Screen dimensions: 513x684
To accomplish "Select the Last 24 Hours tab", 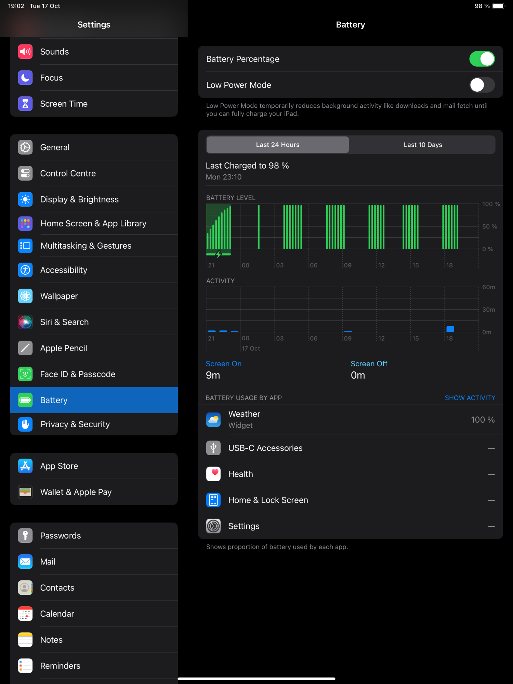I will pyautogui.click(x=278, y=145).
